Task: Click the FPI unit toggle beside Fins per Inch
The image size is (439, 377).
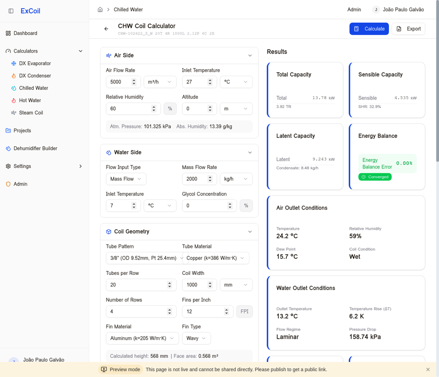Action: (x=245, y=311)
